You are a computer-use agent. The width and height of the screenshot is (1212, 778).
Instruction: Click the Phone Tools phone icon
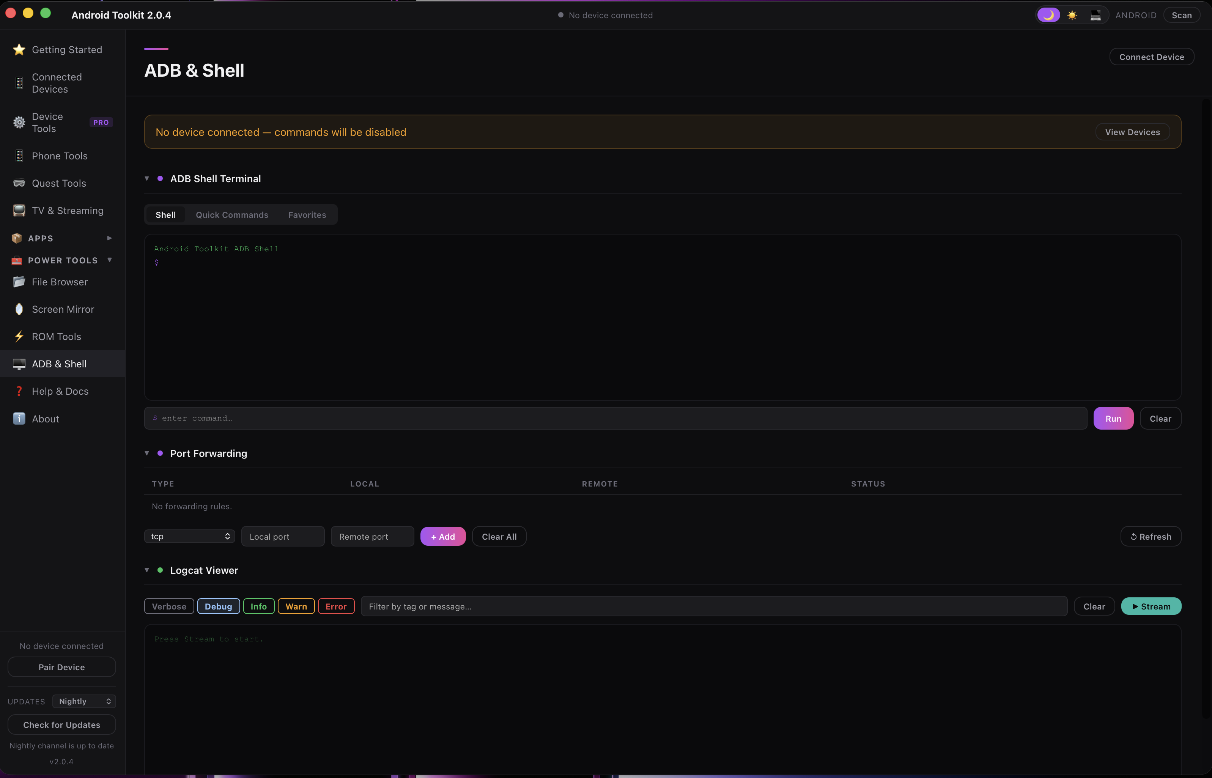tap(19, 156)
